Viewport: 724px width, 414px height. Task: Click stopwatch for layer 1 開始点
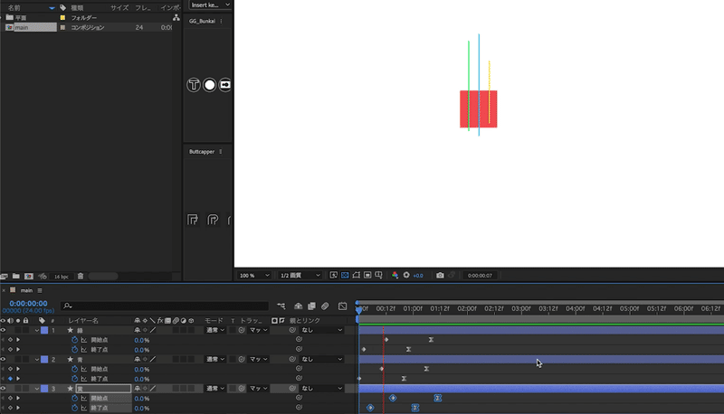tap(75, 340)
